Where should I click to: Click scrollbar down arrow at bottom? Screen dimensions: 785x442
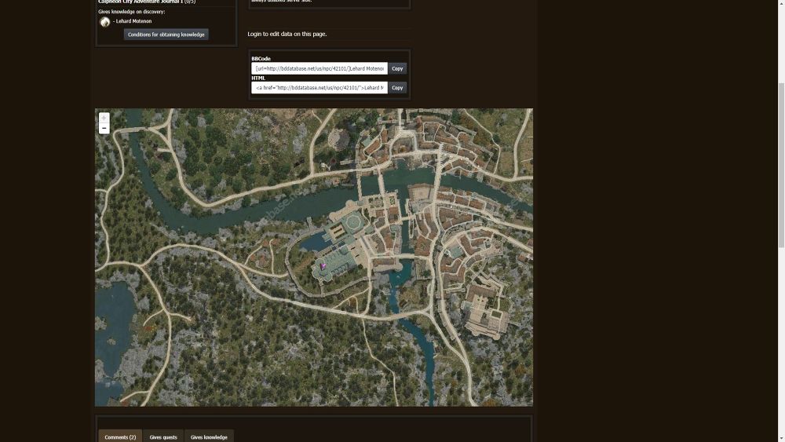coord(780,437)
